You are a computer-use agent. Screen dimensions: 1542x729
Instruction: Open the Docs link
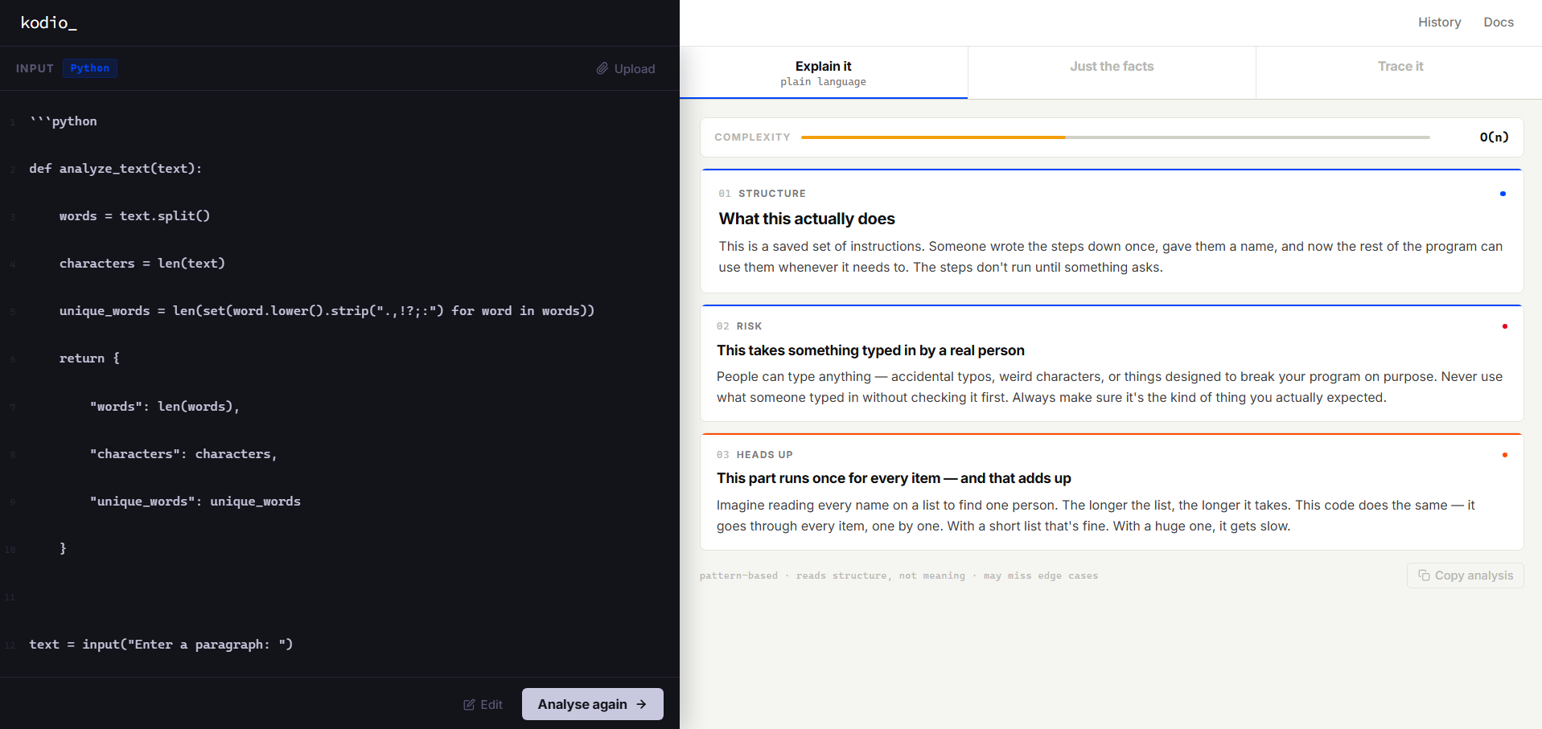pyautogui.click(x=1499, y=23)
